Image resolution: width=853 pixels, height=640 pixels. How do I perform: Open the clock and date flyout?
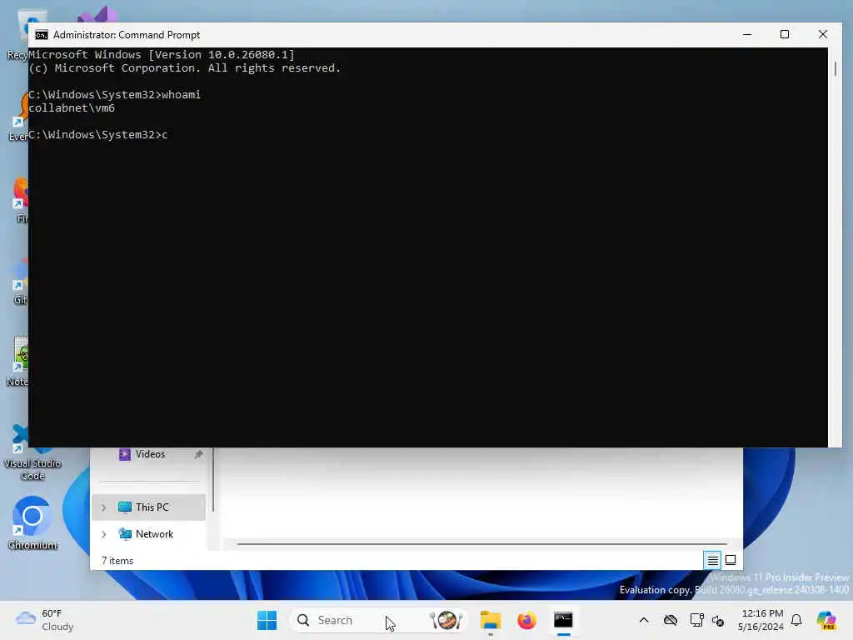(761, 620)
